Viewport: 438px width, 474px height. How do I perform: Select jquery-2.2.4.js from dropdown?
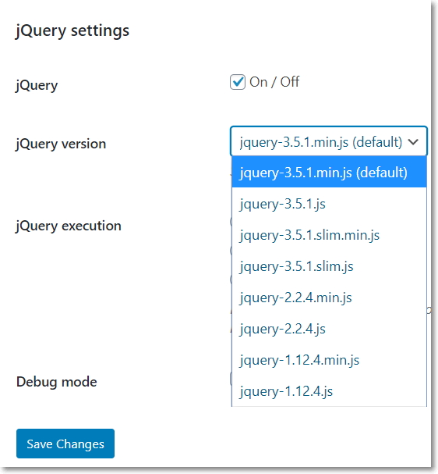tap(329, 329)
